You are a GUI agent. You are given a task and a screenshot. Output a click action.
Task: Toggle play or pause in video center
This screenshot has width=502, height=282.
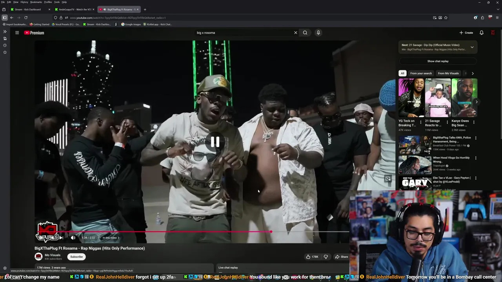pos(215,142)
